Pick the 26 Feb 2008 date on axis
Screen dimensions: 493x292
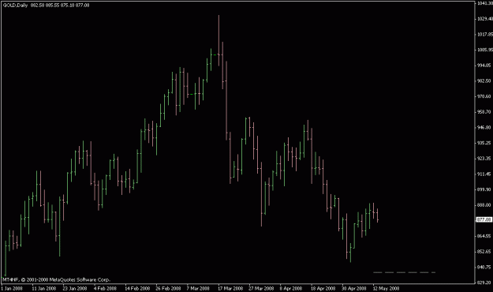(168, 288)
